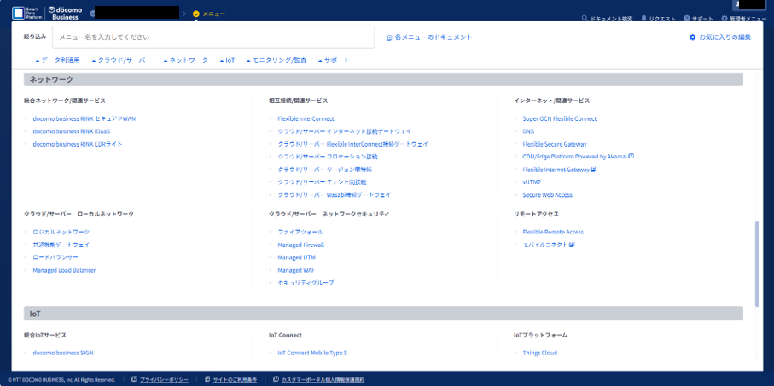The height and width of the screenshot is (386, 774).
Task: Open docomo business RINK EDRライト
Action: point(78,144)
